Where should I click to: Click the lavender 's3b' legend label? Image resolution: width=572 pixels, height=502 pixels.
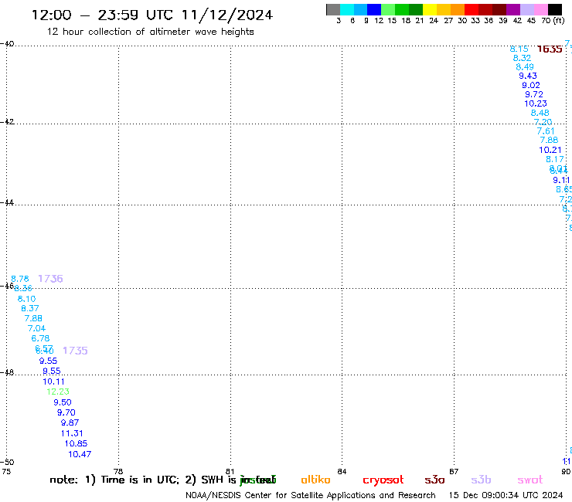point(481,480)
